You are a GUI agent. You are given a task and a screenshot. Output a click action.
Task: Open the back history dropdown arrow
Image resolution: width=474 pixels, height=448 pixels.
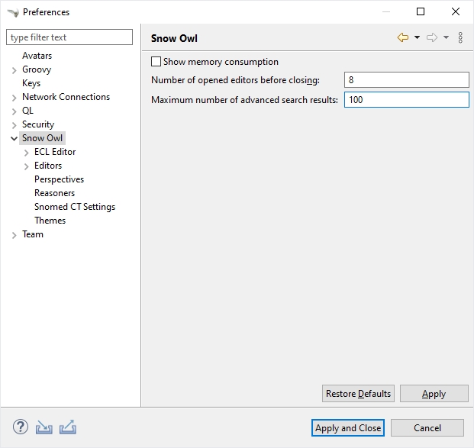[x=417, y=37]
